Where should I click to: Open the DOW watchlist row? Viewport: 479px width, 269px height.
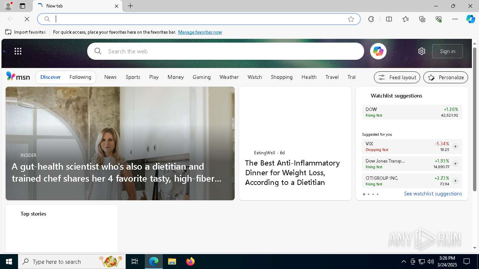[x=412, y=112]
